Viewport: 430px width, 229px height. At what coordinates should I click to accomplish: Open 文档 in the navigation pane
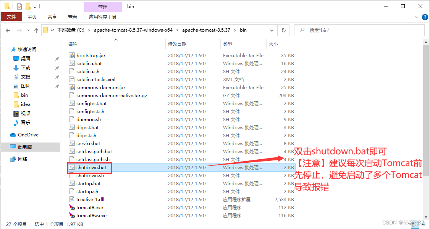click(x=25, y=77)
